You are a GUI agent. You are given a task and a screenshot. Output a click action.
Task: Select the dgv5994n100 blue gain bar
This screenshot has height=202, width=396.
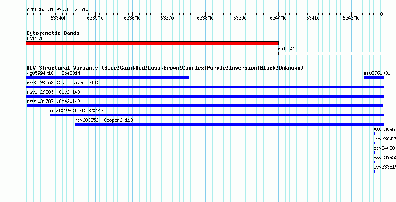tap(108, 78)
